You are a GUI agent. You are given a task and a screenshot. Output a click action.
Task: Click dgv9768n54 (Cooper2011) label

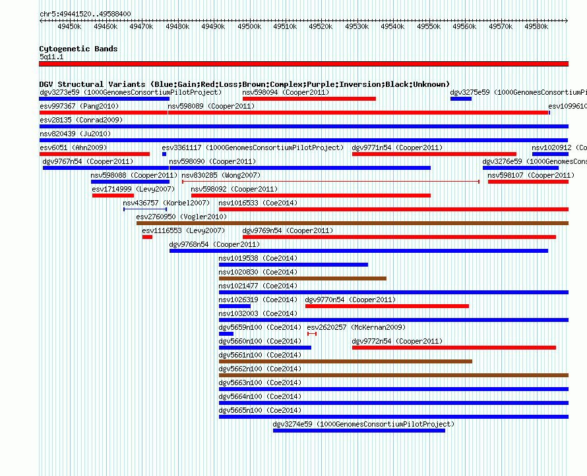click(215, 244)
